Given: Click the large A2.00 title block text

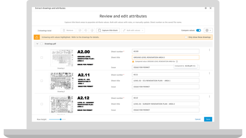Looking at the screenshot, I should click(84, 52).
